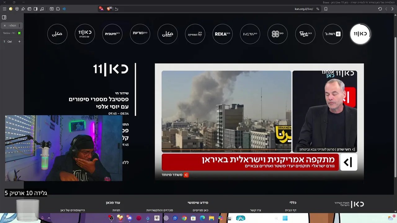This screenshot has width=397, height=223.
Task: Go back using the left arrow
Action: coord(386,9)
